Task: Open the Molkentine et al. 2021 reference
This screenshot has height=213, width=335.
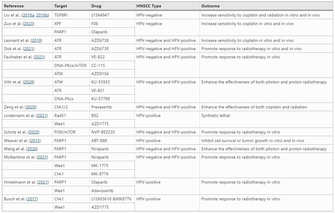Action: 42,157
